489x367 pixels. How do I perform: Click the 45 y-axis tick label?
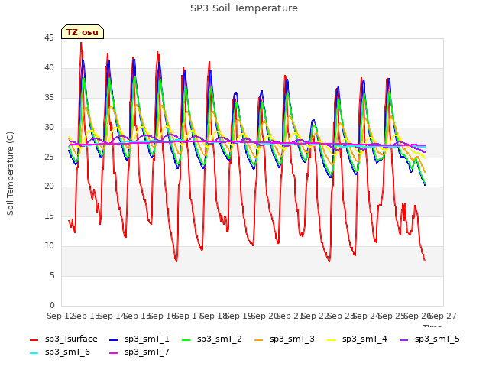tap(49, 38)
